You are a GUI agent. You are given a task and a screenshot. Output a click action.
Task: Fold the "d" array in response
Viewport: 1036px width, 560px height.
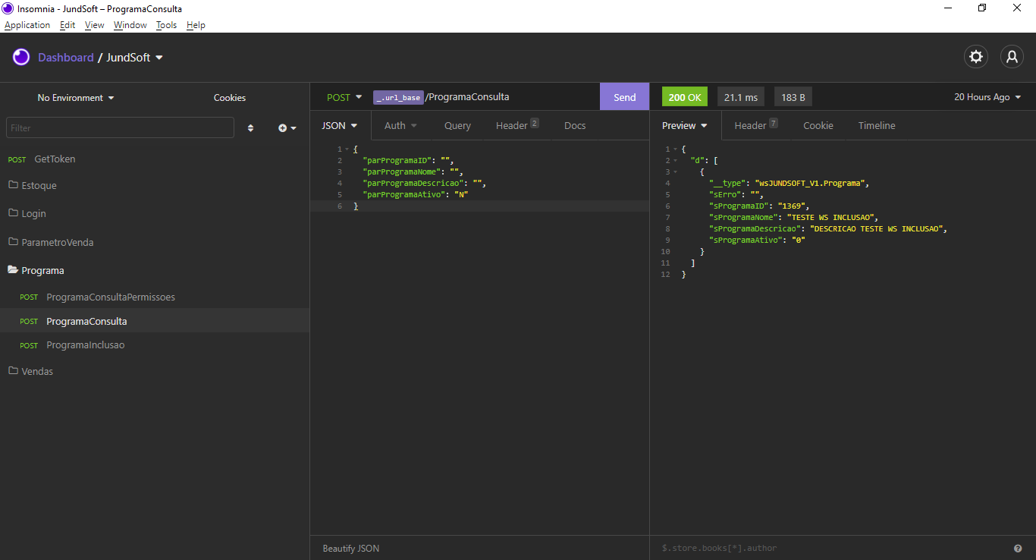tap(676, 161)
